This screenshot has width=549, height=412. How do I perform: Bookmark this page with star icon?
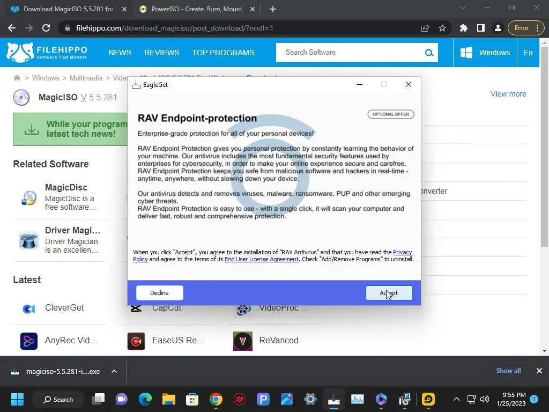[x=442, y=28]
